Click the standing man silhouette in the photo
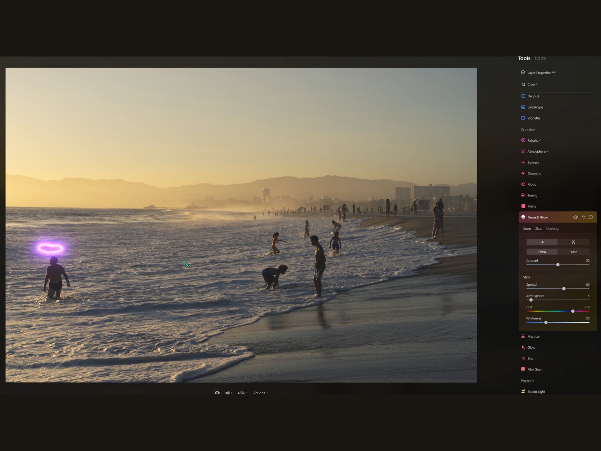This screenshot has height=451, width=601. [318, 266]
